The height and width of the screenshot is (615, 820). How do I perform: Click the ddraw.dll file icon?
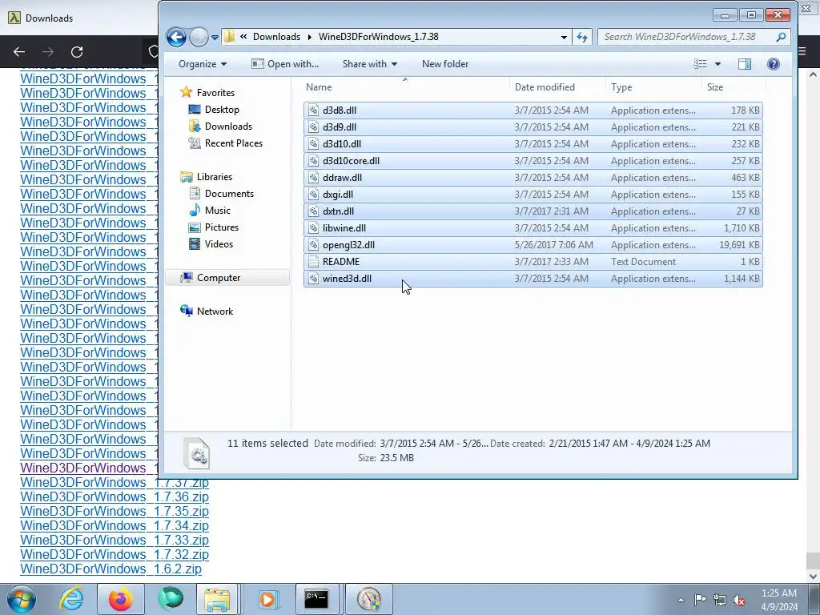point(313,177)
